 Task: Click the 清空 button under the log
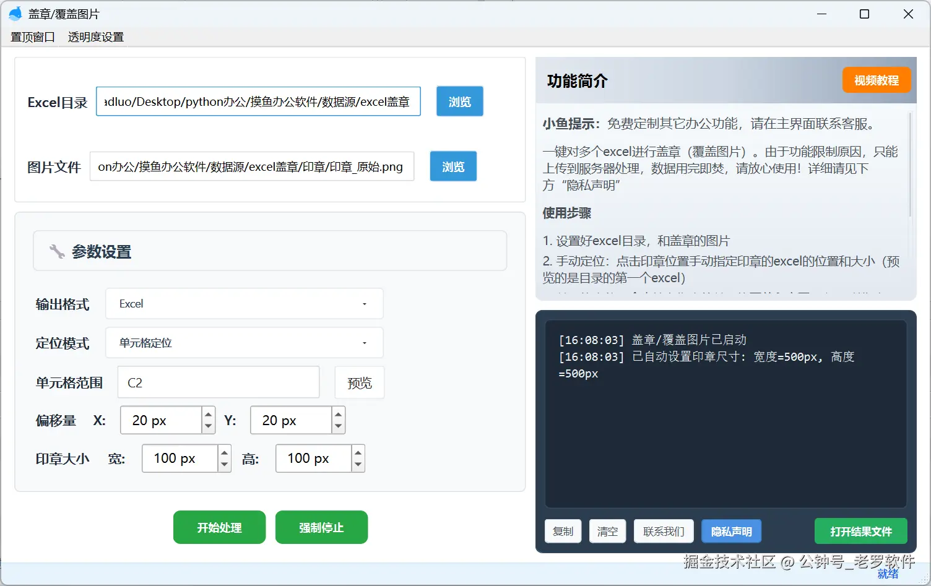pos(607,531)
